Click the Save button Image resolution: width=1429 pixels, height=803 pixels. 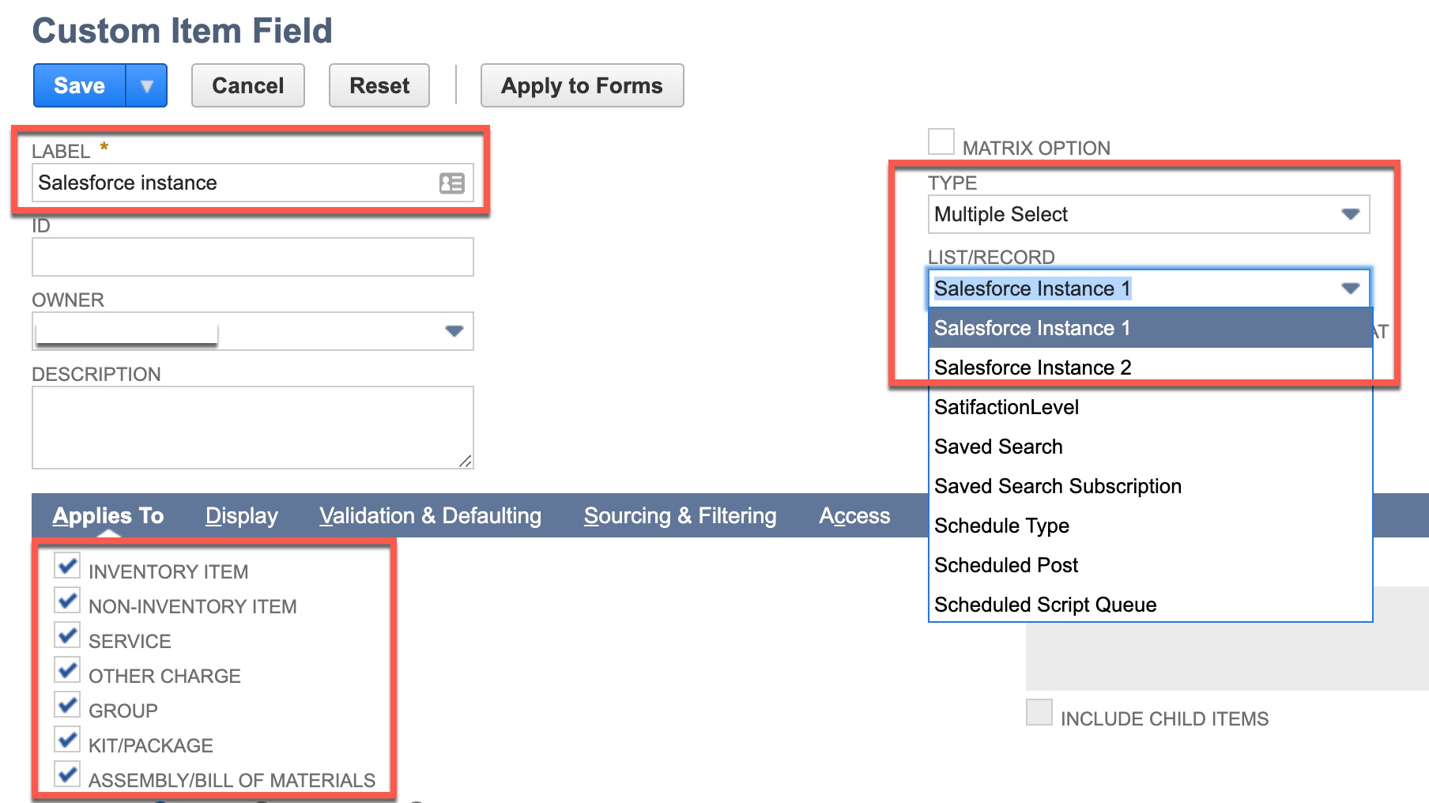79,85
